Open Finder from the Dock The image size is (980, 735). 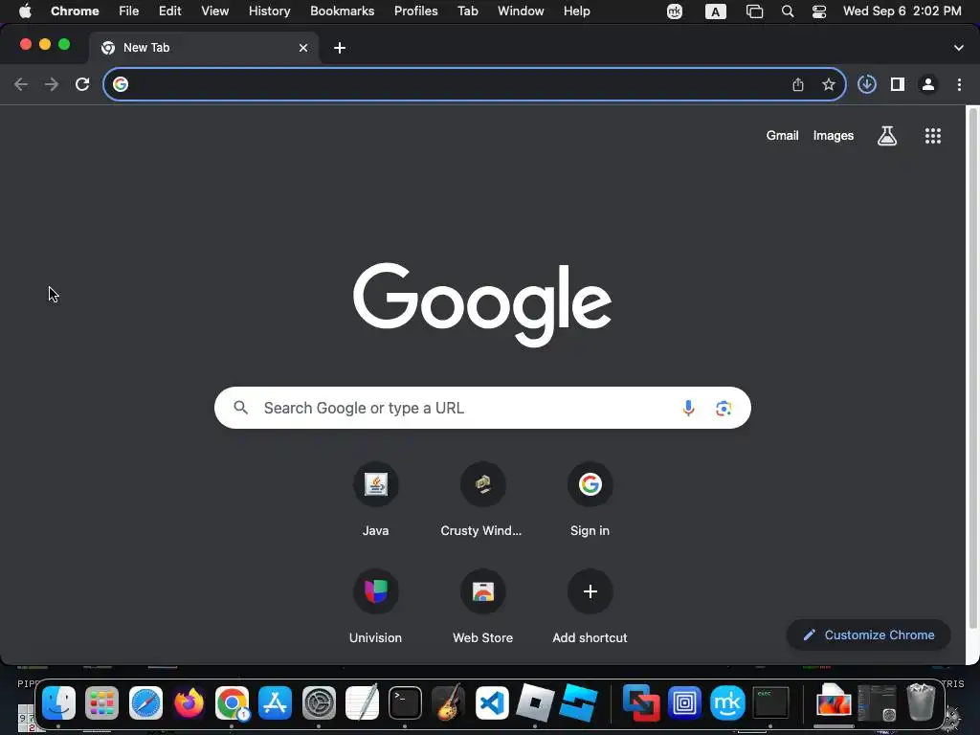click(x=58, y=703)
